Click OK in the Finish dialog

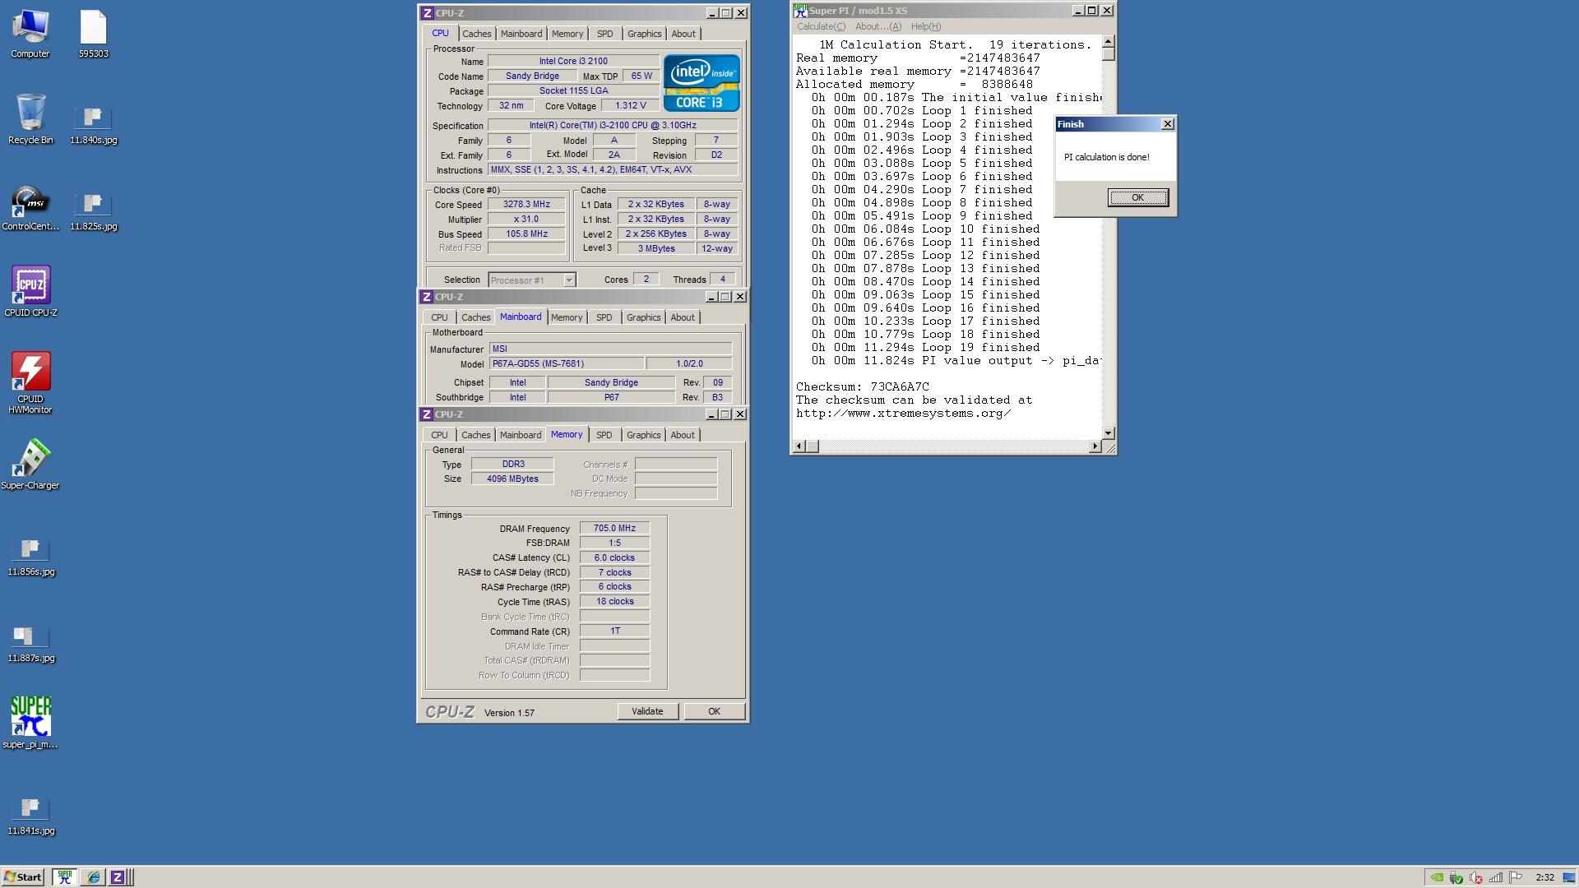(1137, 197)
